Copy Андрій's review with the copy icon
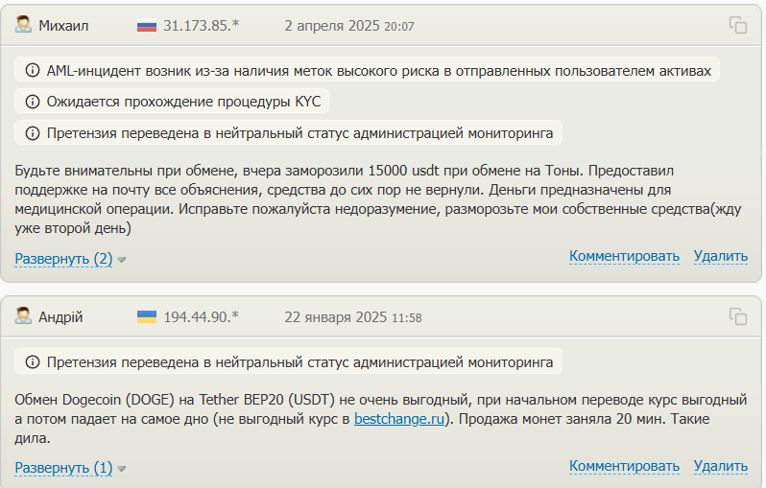This screenshot has width=766, height=488. 737,316
